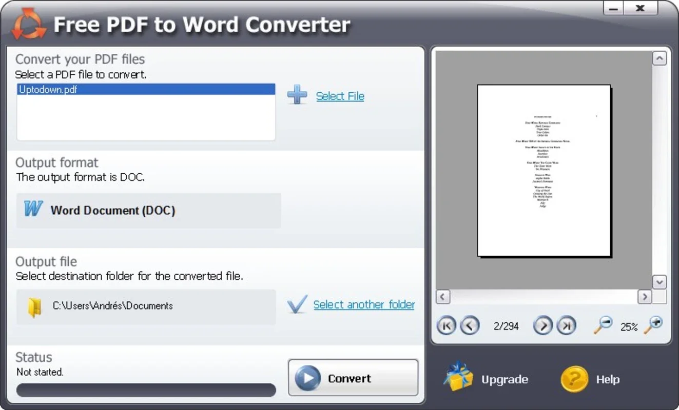Image resolution: width=679 pixels, height=410 pixels.
Task: Open the Select File link
Action: [x=340, y=96]
